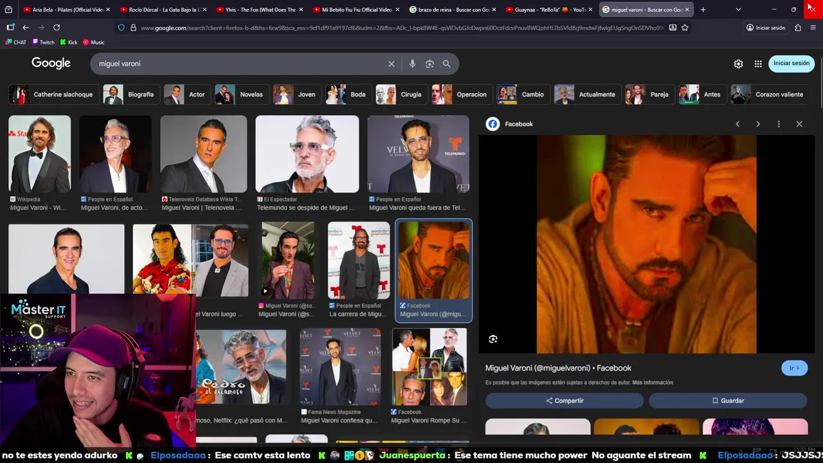823x463 pixels.
Task: Open a new browser tab
Action: coord(703,10)
